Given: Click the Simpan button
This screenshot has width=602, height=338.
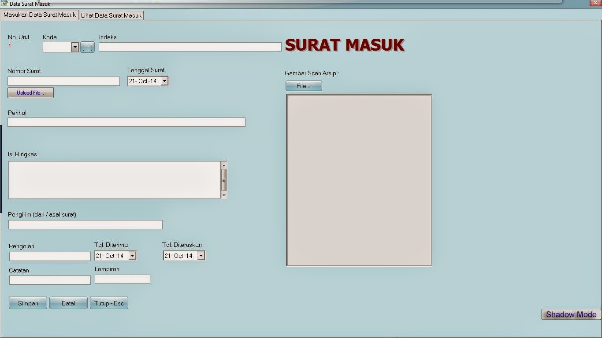Looking at the screenshot, I should coord(28,303).
